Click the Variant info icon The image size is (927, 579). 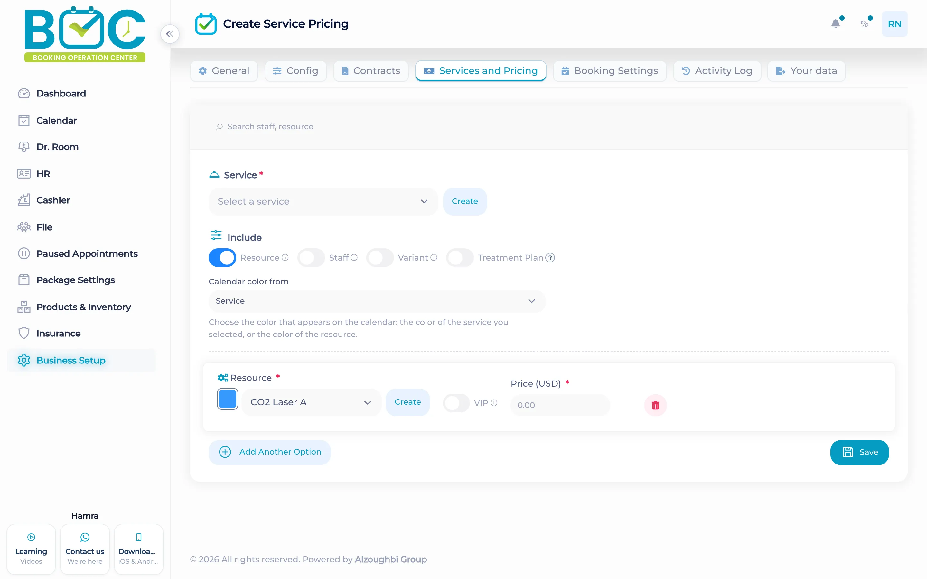tap(434, 257)
